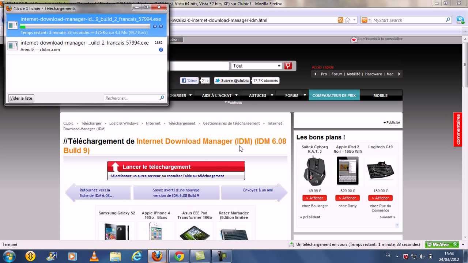Click Soyez averti d'une nouvelle version

click(176, 193)
